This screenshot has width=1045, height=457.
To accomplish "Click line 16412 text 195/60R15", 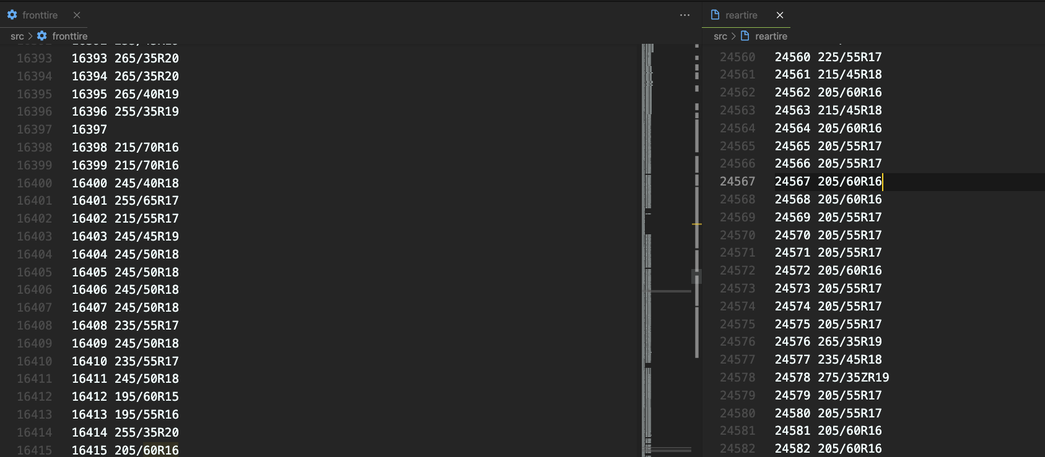I will coord(147,396).
